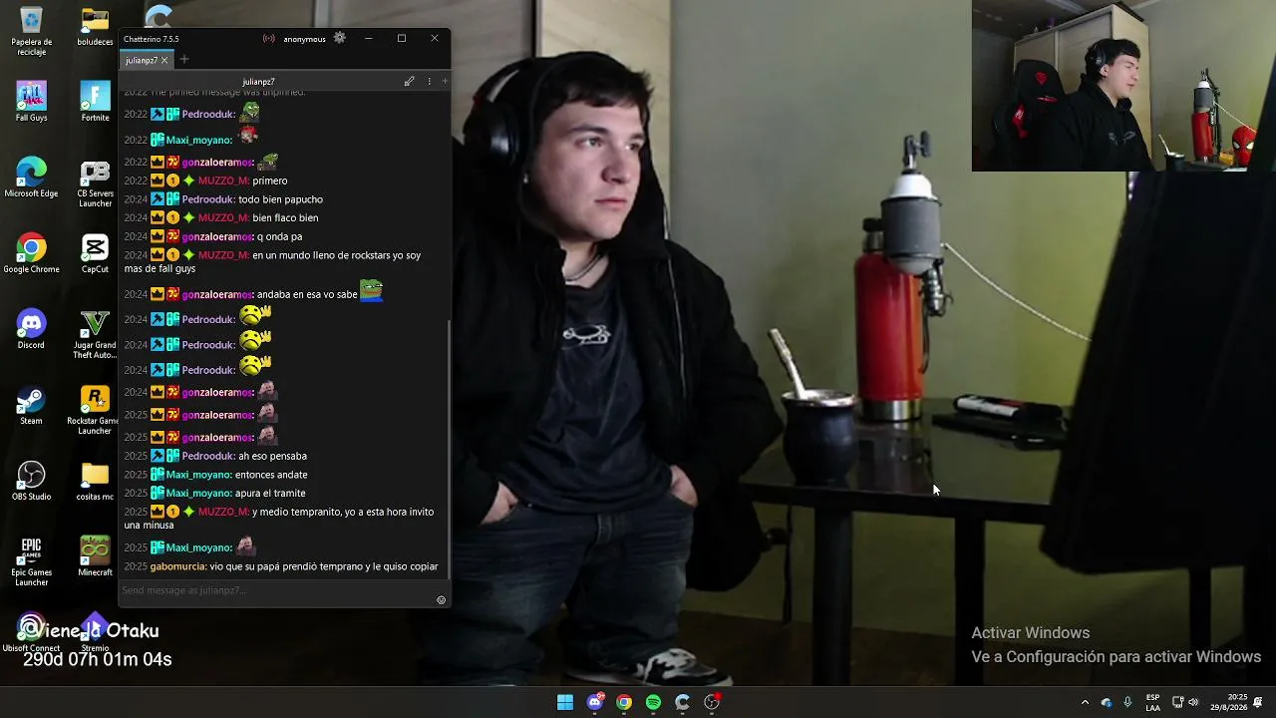Click the Pepe emote after 'andaba en esa vo sabe'

(371, 290)
